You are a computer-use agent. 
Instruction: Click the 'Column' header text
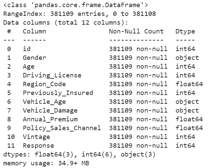(x=34, y=31)
